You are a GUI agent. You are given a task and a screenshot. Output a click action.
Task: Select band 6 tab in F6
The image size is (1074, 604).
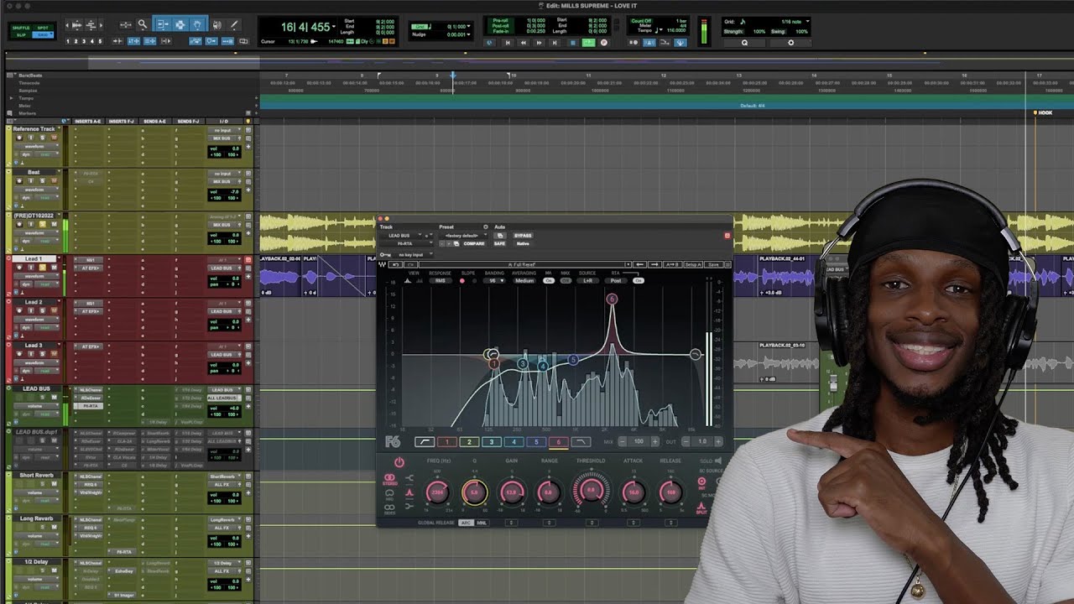pyautogui.click(x=558, y=441)
